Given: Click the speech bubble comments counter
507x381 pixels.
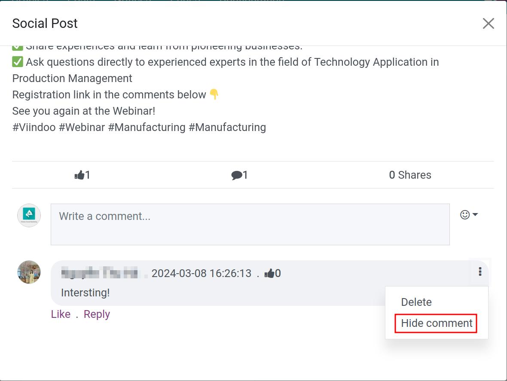Looking at the screenshot, I should [239, 175].
